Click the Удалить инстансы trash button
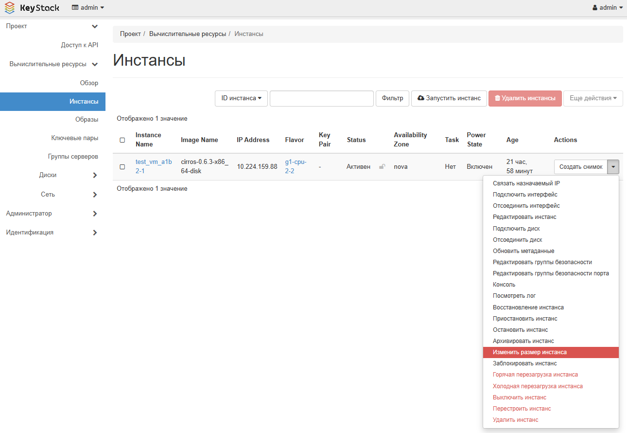This screenshot has width=627, height=433. [525, 98]
